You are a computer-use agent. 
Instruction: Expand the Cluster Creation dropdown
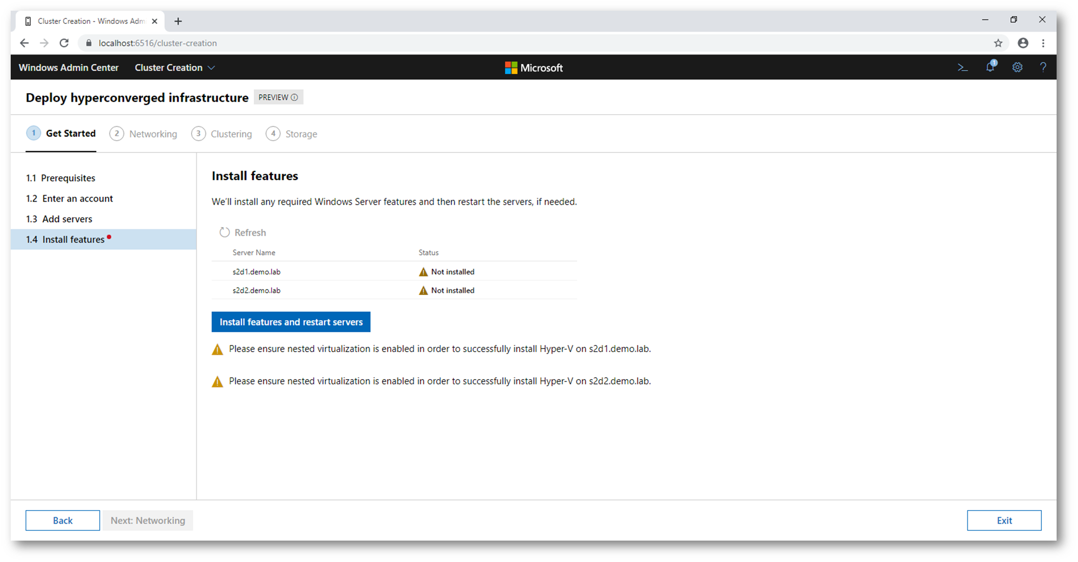pyautogui.click(x=175, y=67)
